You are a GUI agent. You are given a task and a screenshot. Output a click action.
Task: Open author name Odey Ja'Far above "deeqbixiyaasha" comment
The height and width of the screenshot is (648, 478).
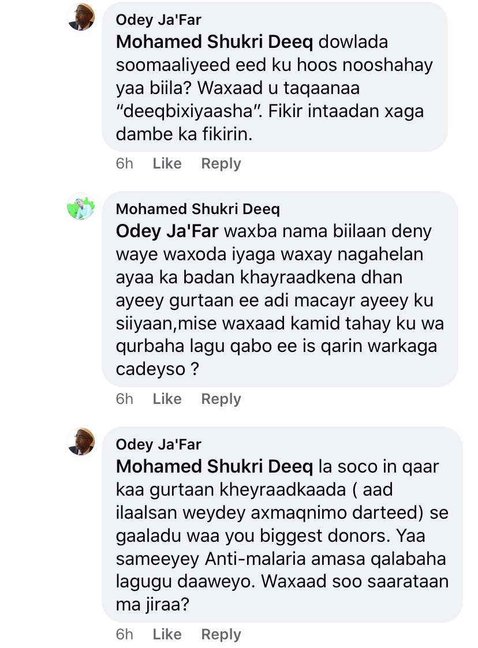click(x=158, y=20)
